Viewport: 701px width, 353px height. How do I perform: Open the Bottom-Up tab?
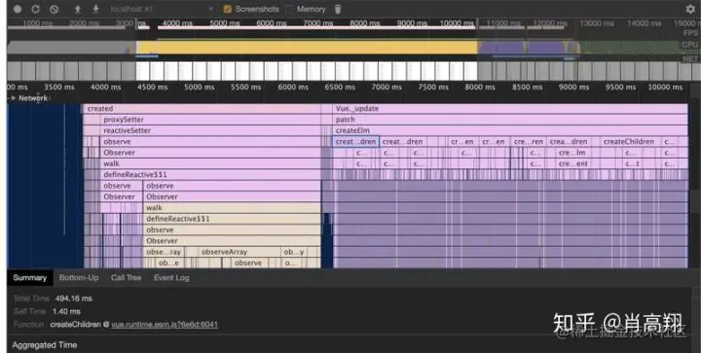click(x=79, y=277)
